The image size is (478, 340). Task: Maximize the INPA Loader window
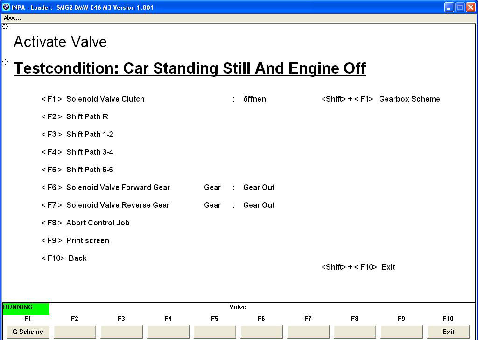[460, 7]
